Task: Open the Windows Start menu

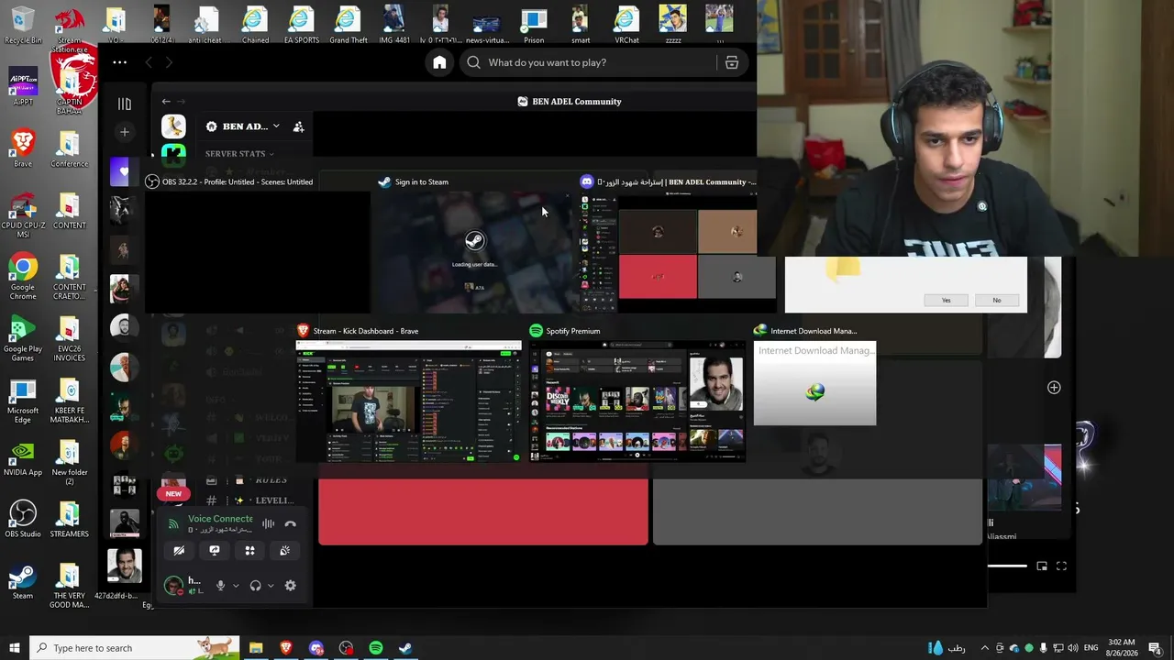Action: (x=15, y=648)
